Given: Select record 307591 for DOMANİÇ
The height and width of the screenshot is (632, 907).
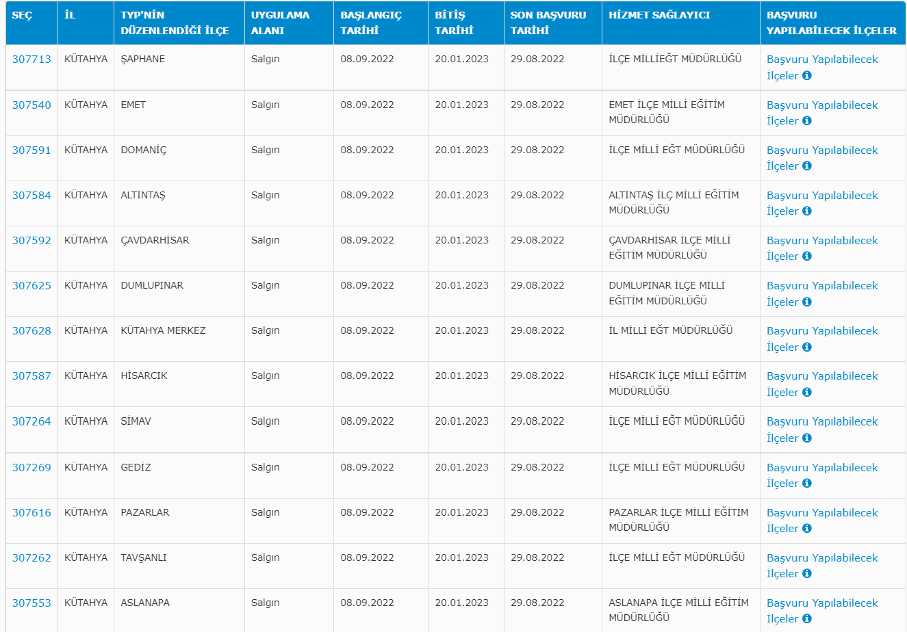Looking at the screenshot, I should tap(31, 150).
